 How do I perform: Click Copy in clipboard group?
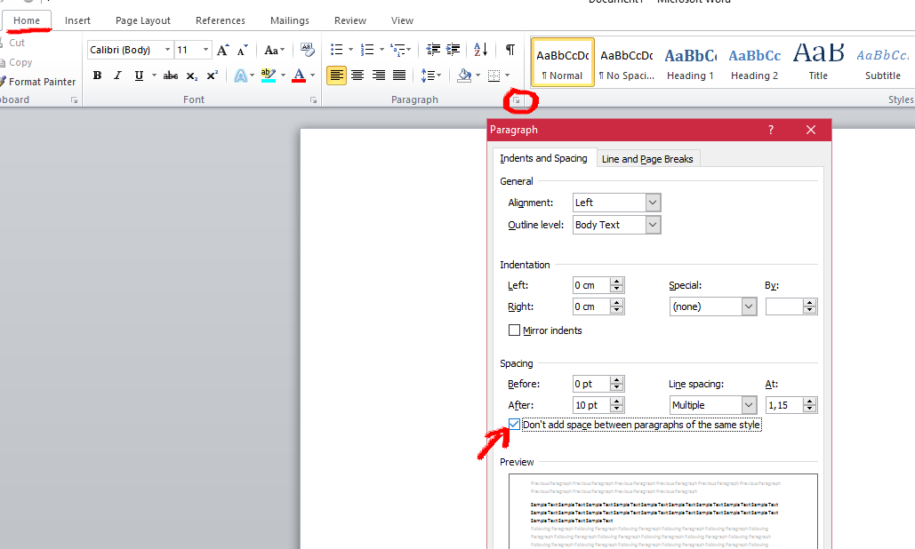click(x=16, y=62)
